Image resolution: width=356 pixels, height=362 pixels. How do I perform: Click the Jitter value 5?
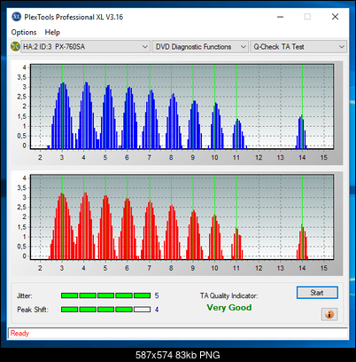157,295
